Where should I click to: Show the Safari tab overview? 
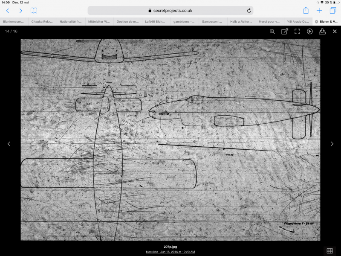(x=333, y=11)
